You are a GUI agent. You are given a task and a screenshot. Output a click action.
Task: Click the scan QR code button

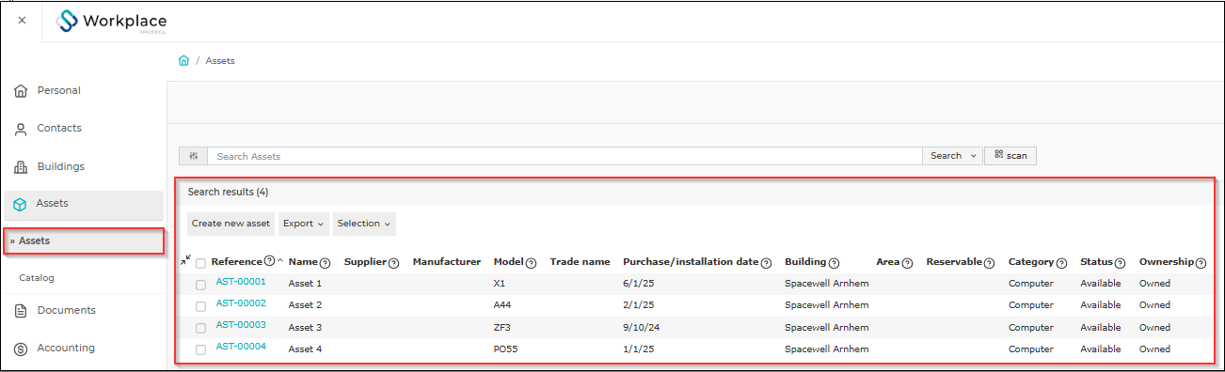point(1010,156)
